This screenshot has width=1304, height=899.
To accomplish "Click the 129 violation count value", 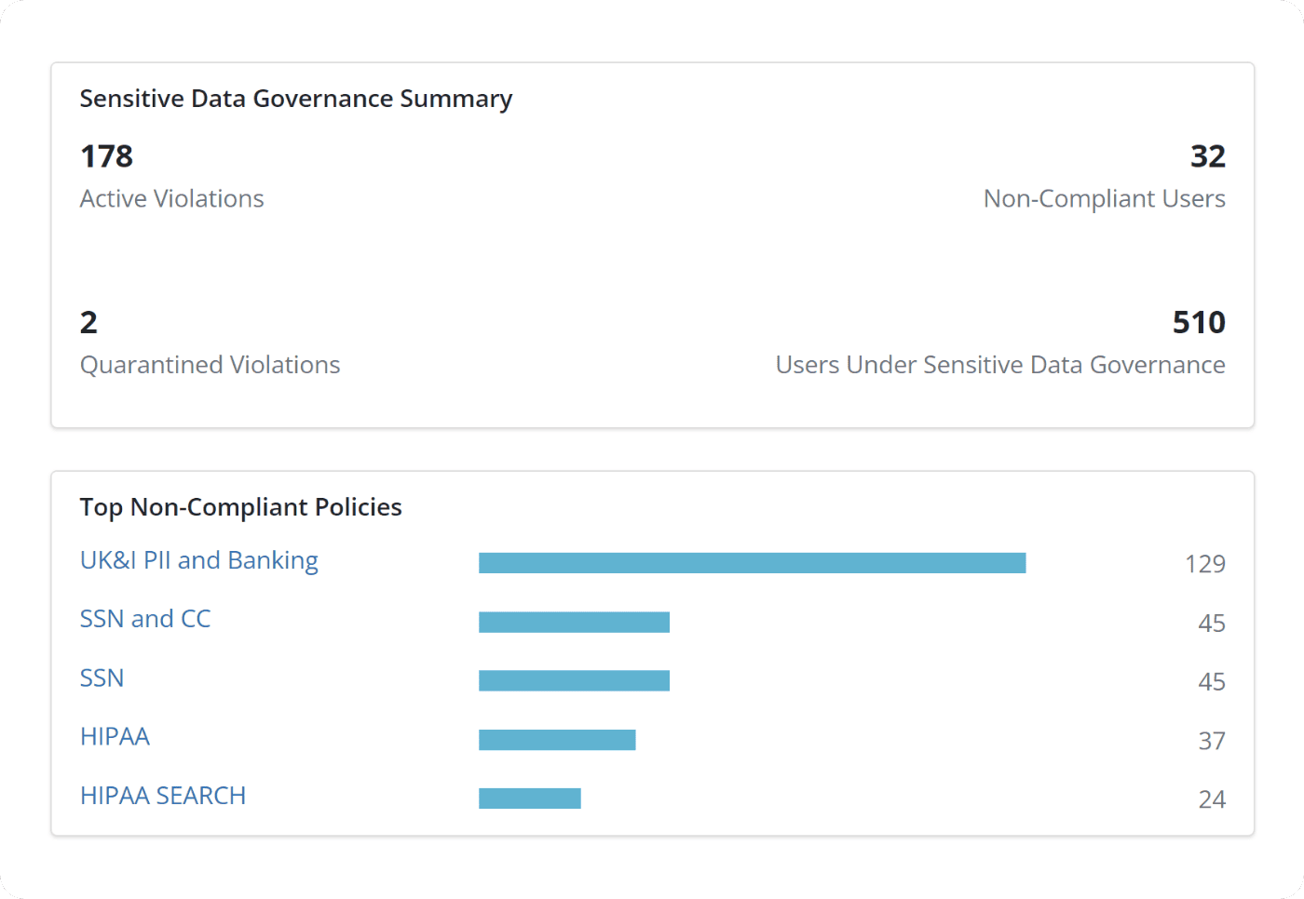I will [1204, 564].
